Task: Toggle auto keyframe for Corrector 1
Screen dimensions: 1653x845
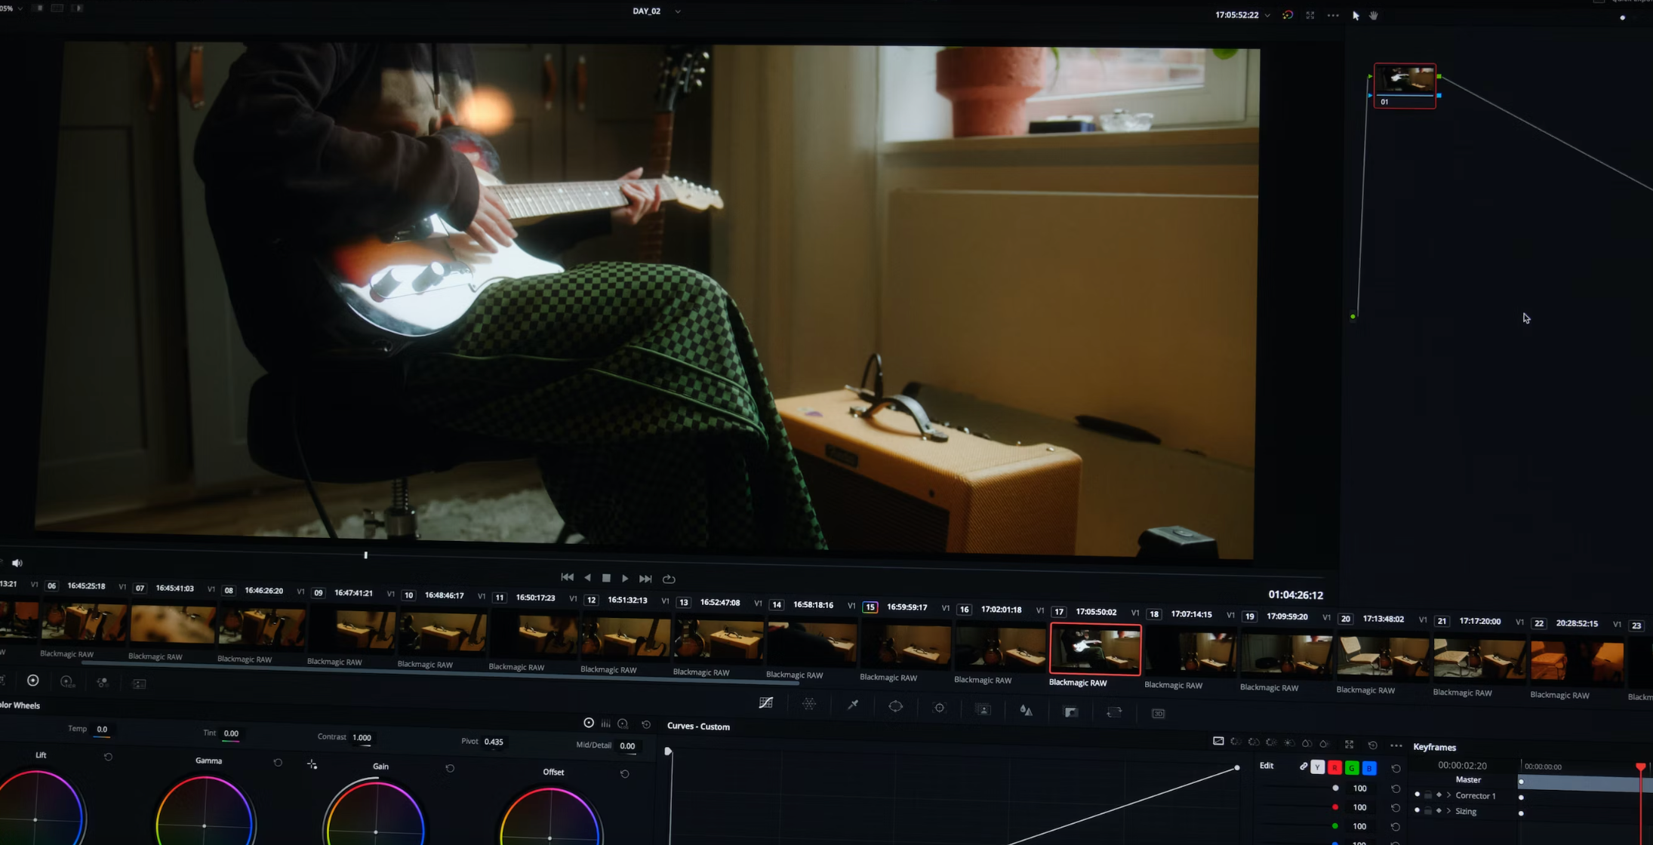Action: click(x=1439, y=795)
